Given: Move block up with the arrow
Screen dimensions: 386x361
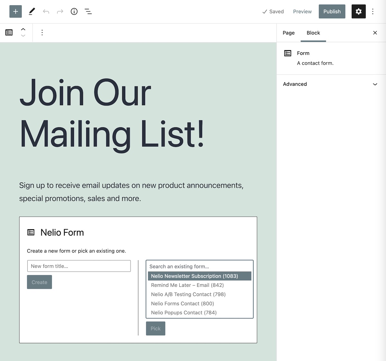Looking at the screenshot, I should pyautogui.click(x=23, y=29).
